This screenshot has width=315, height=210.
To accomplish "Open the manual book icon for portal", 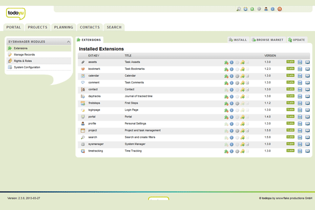I will pos(308,117).
